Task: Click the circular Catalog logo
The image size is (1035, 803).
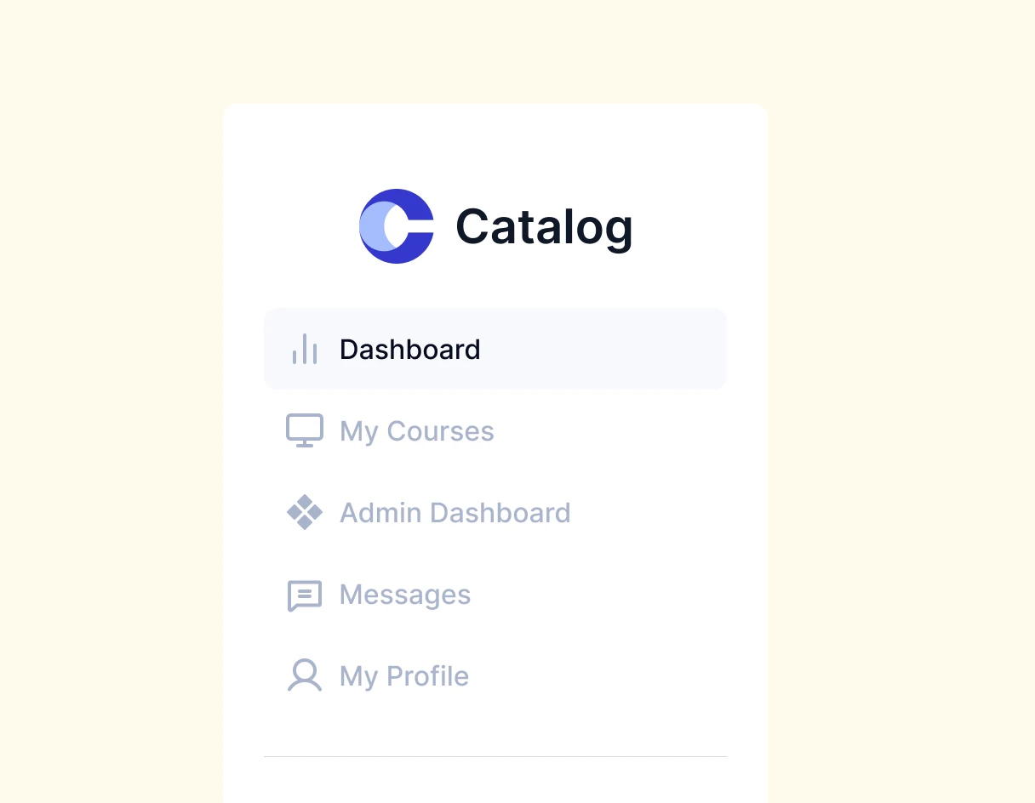Action: click(397, 225)
